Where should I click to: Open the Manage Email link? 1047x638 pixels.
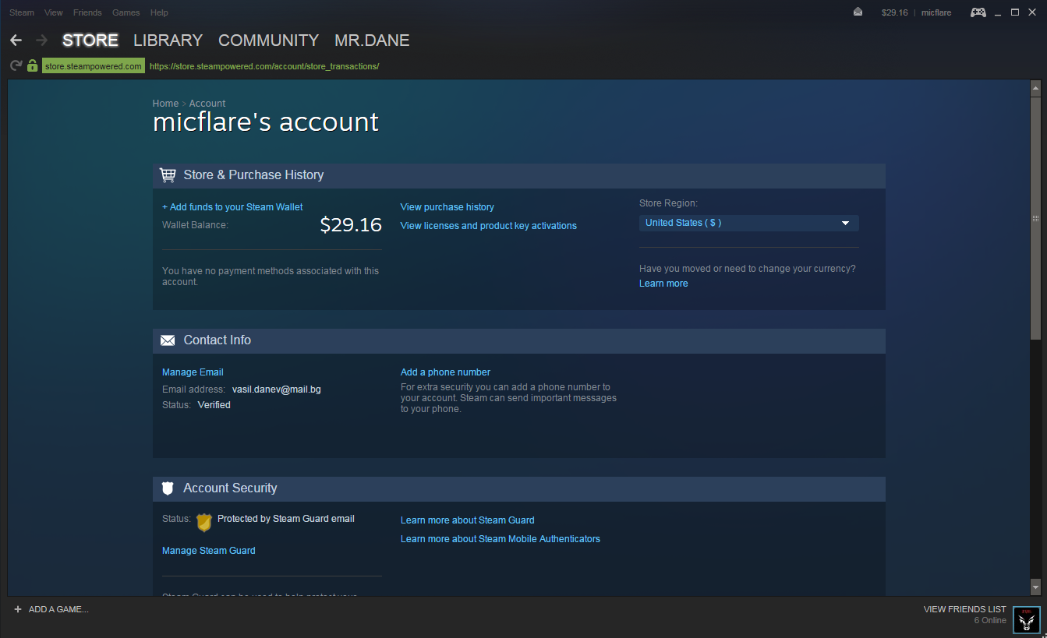[x=193, y=372]
